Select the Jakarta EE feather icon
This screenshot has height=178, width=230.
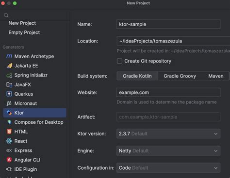[x=9, y=66]
